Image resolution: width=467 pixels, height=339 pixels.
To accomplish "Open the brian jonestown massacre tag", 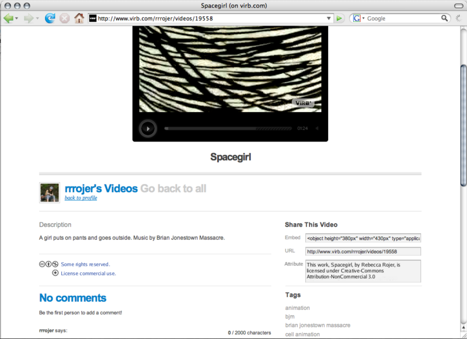I will pos(318,326).
